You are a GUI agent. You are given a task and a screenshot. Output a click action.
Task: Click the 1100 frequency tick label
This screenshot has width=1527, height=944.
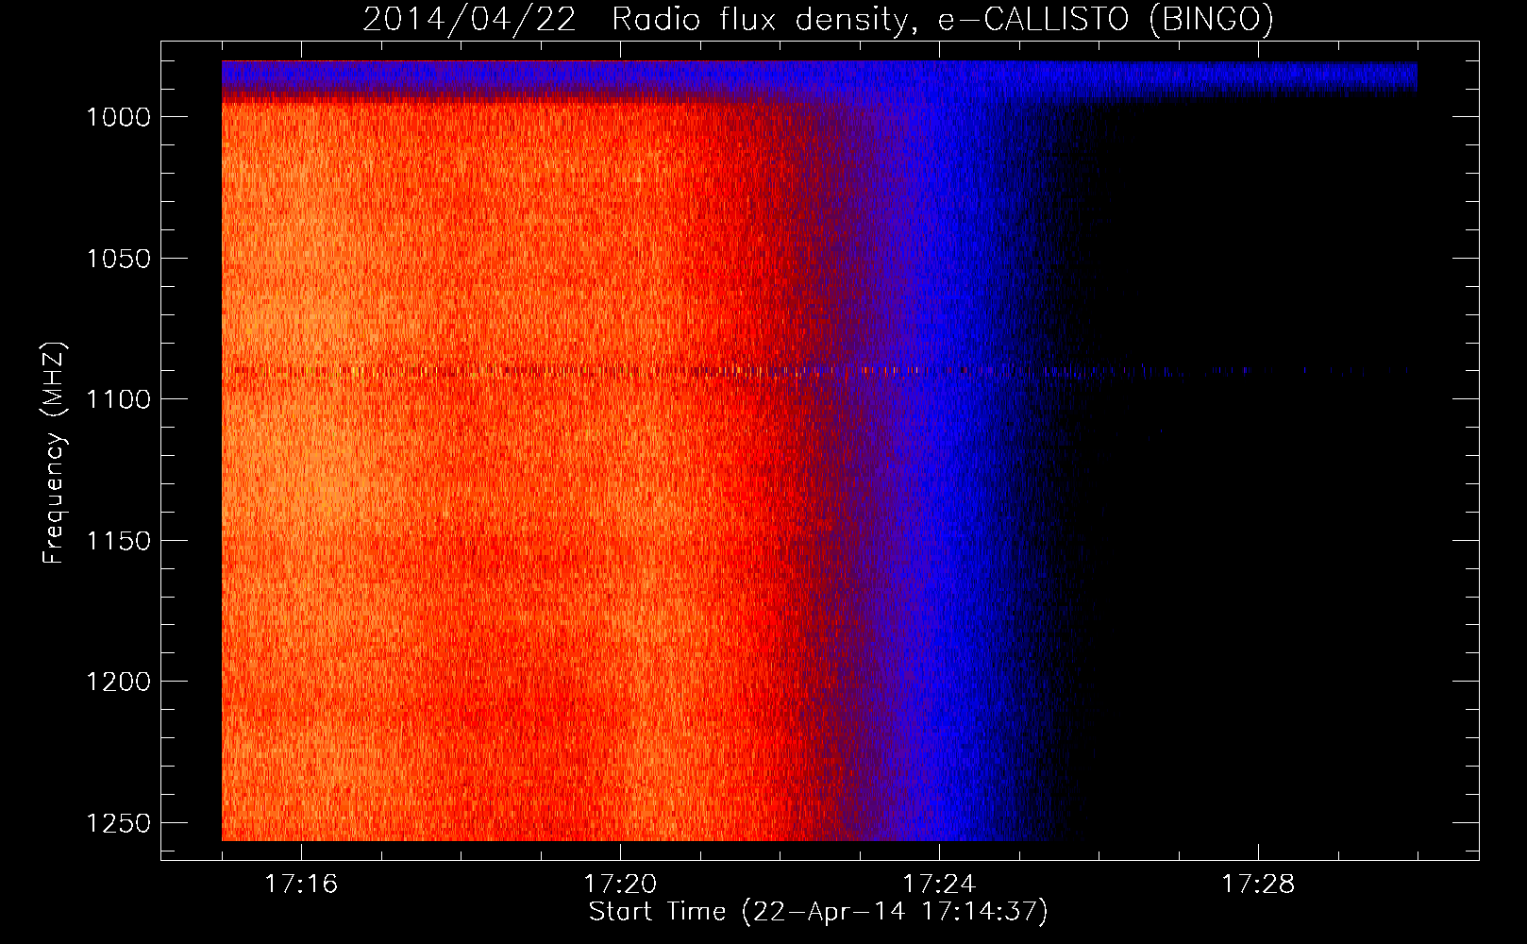coord(118,399)
